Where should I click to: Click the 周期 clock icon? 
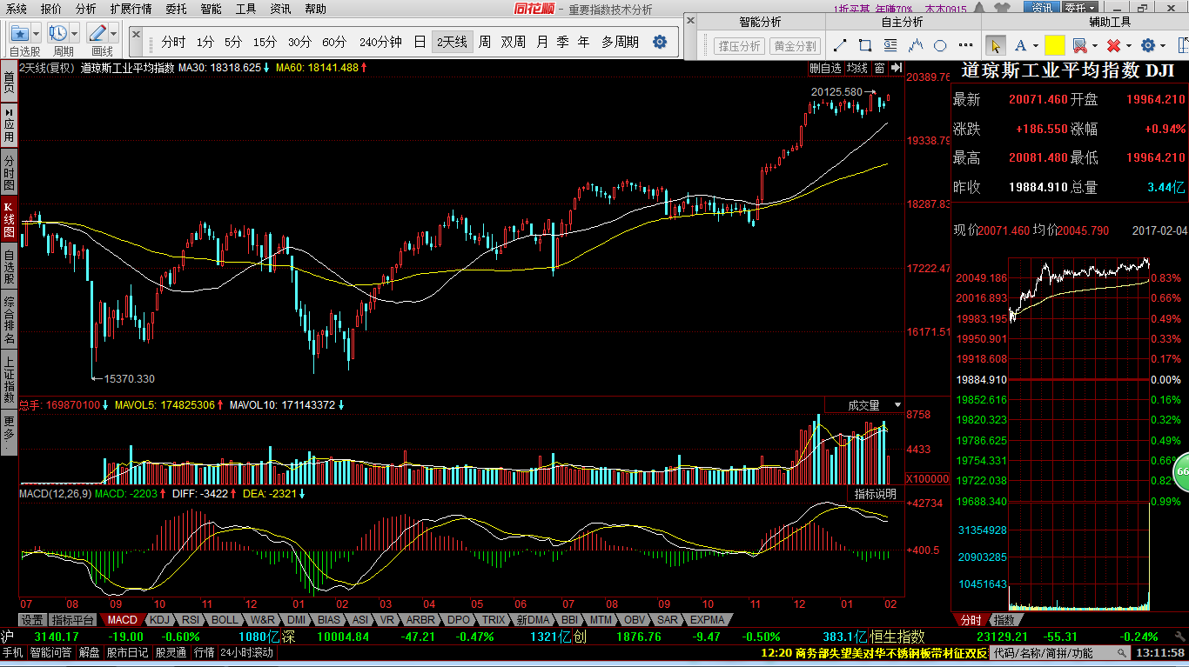click(x=59, y=33)
